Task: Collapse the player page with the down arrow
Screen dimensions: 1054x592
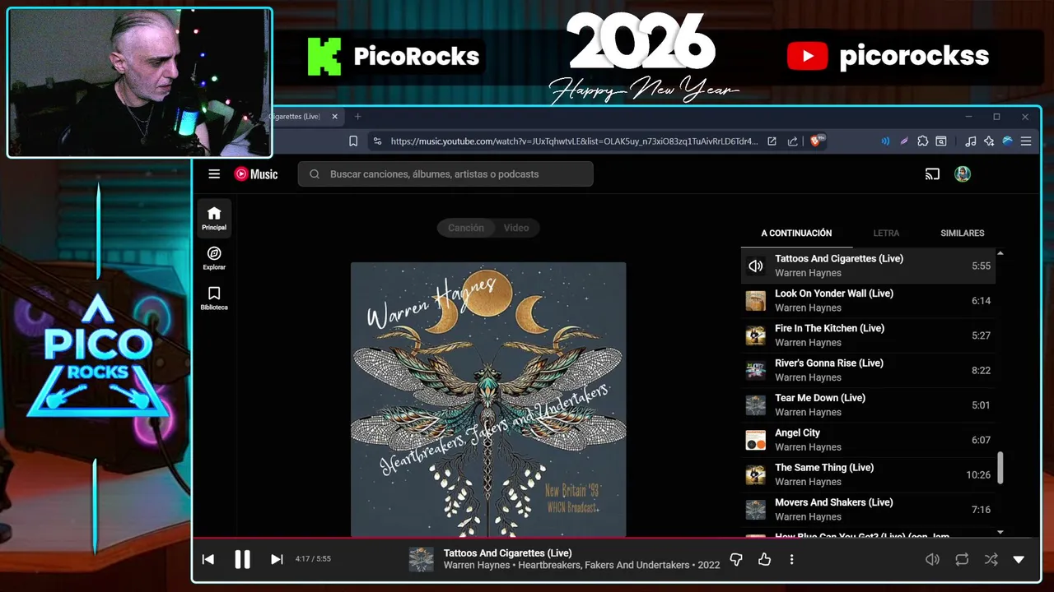Action: coord(1019,559)
